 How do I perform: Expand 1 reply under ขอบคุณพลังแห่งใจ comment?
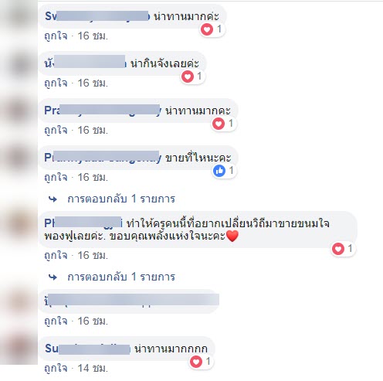coord(121,277)
